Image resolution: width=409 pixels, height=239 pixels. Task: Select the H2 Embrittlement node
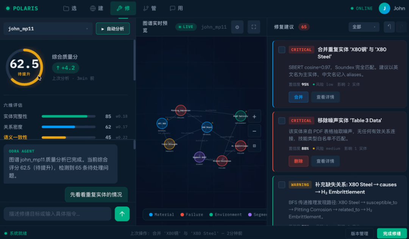coord(240,146)
